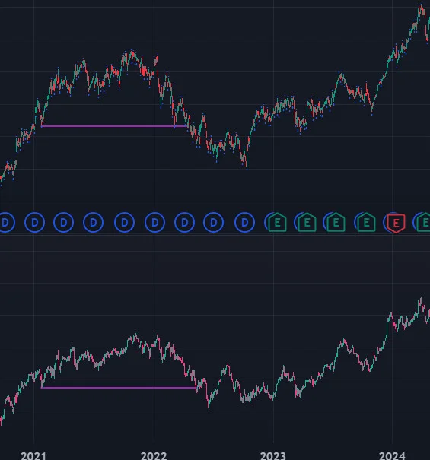Image resolution: width=430 pixels, height=460 pixels.
Task: Click the 2023 label on time axis
Action: coord(273,455)
